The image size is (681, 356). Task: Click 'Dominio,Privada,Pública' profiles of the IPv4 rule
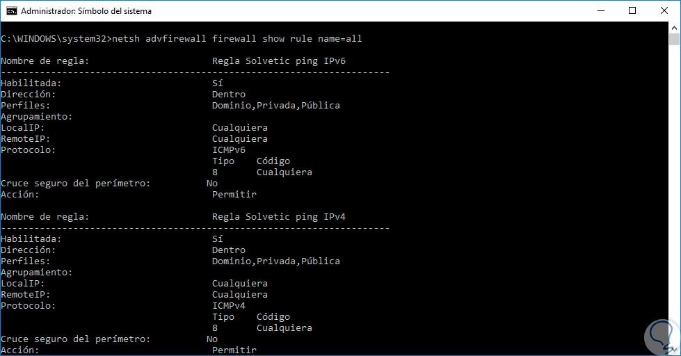(275, 261)
